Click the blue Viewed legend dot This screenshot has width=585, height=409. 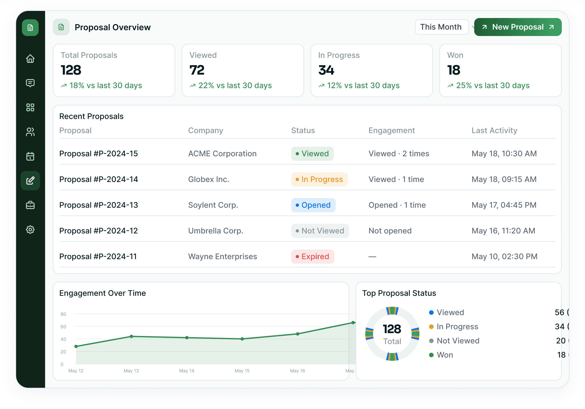[x=431, y=313]
